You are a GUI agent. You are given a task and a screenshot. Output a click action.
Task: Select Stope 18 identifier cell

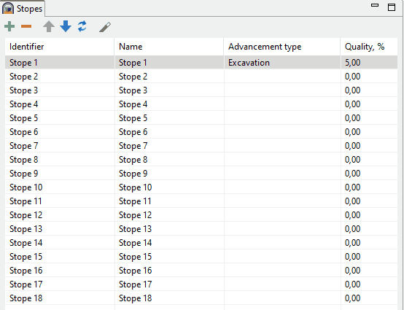pyautogui.click(x=60, y=298)
